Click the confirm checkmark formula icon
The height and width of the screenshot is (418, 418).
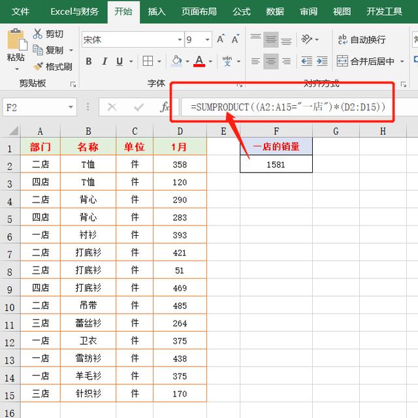[x=138, y=107]
